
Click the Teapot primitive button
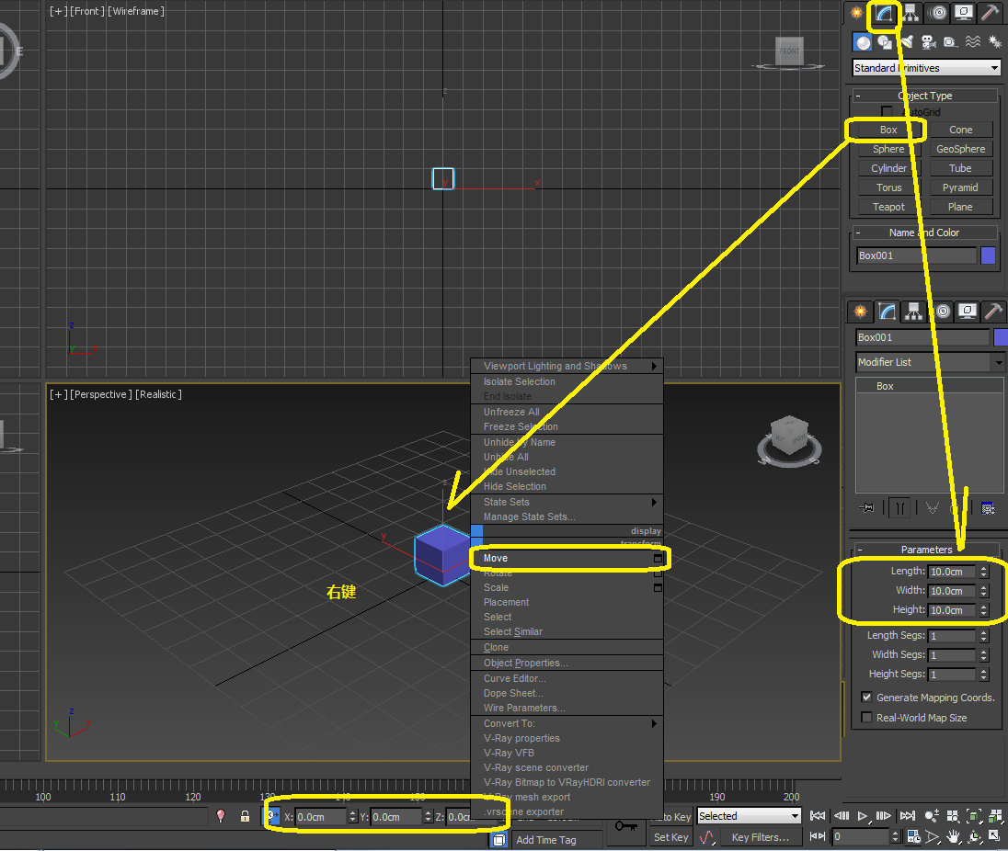point(888,207)
